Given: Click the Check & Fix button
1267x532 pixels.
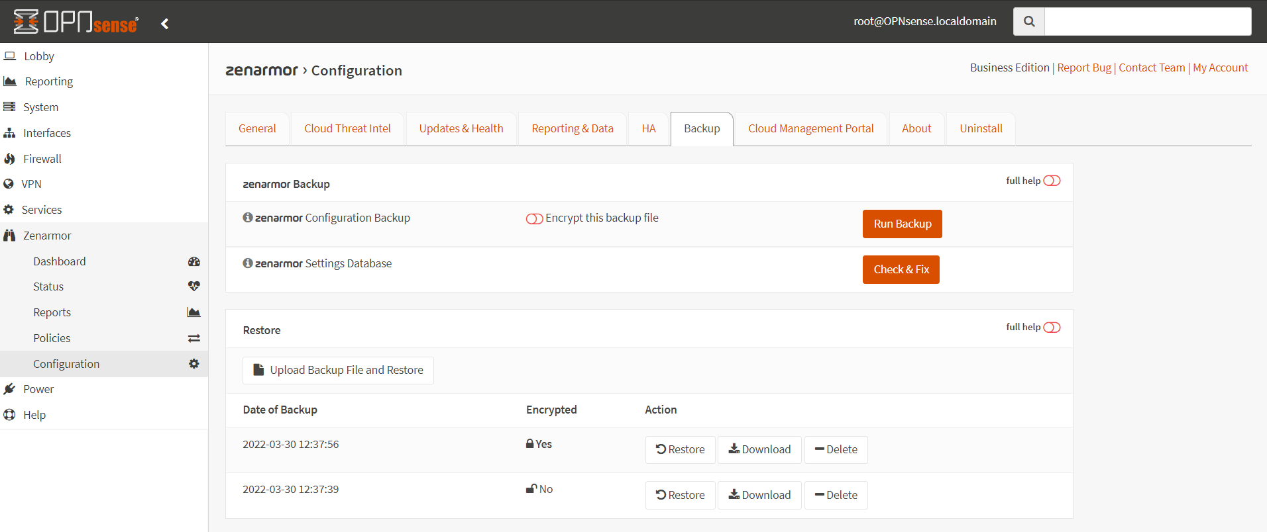Looking at the screenshot, I should coord(901,269).
